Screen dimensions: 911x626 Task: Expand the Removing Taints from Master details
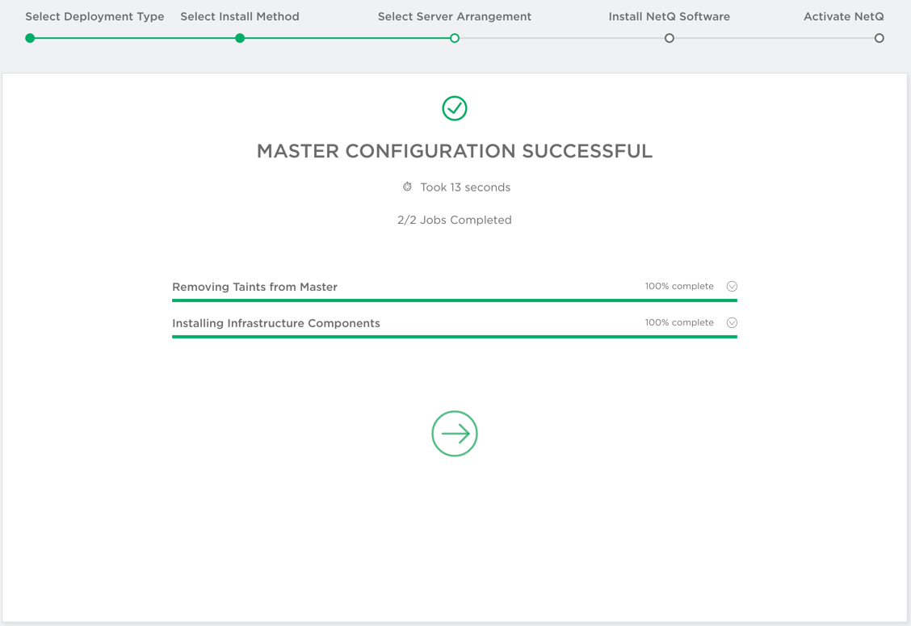[x=732, y=286]
